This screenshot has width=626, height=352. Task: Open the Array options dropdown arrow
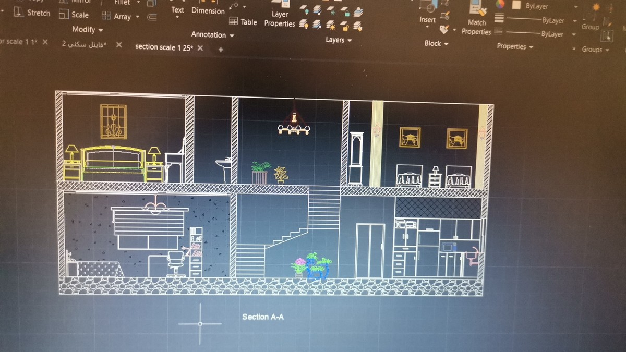point(138,17)
